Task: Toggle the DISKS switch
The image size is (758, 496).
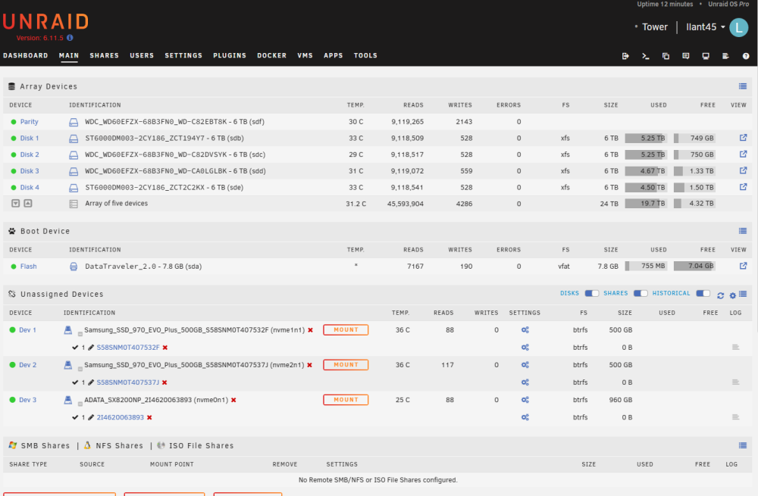Action: pyautogui.click(x=592, y=293)
